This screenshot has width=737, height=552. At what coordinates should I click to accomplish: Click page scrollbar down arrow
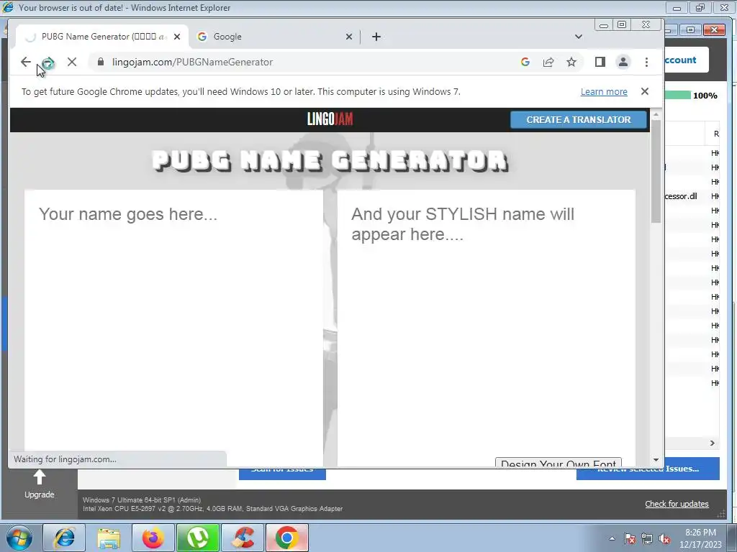pos(656,460)
